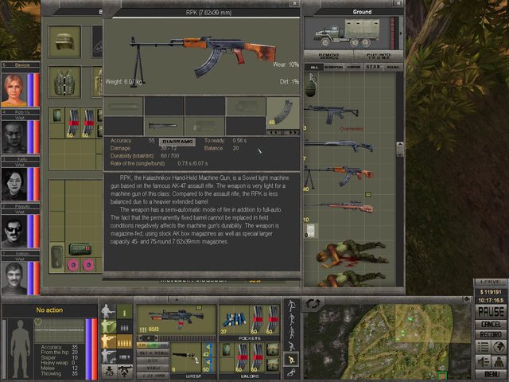This screenshot has width=509, height=382.
Task: Click the CANCEL button
Action: coord(491,324)
